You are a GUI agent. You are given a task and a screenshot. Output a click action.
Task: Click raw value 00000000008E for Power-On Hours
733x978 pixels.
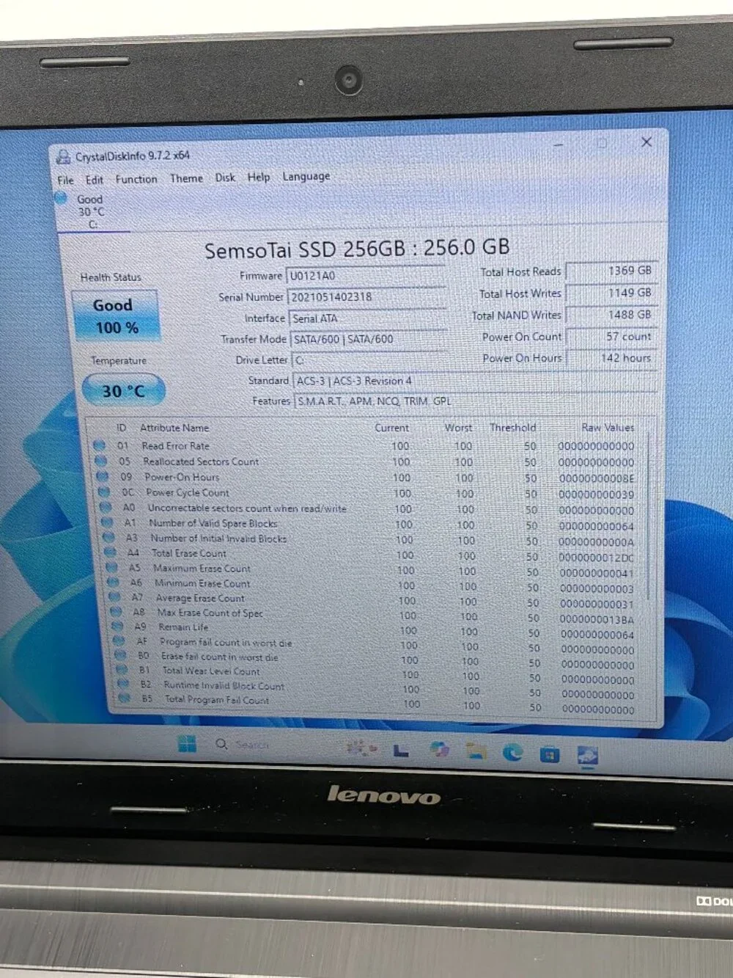point(597,478)
